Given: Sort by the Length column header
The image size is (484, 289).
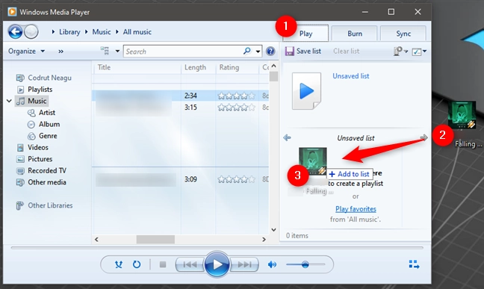Looking at the screenshot, I should 198,67.
